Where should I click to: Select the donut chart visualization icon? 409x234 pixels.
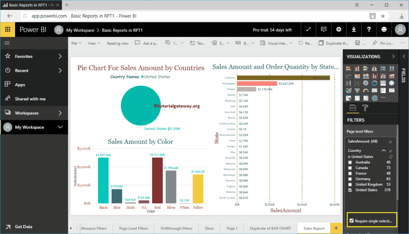(375, 83)
